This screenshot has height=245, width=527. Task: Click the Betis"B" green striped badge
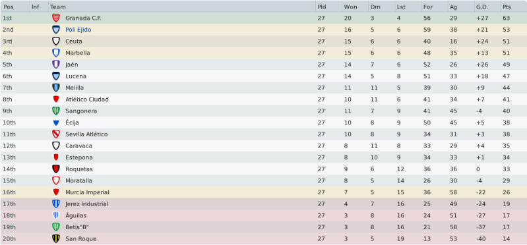(x=56, y=227)
